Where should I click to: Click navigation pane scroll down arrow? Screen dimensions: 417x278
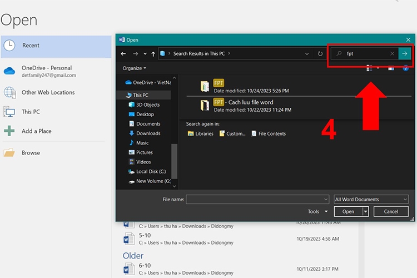tap(174, 186)
